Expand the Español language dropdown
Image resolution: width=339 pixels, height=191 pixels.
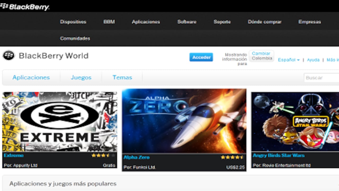coord(288,60)
